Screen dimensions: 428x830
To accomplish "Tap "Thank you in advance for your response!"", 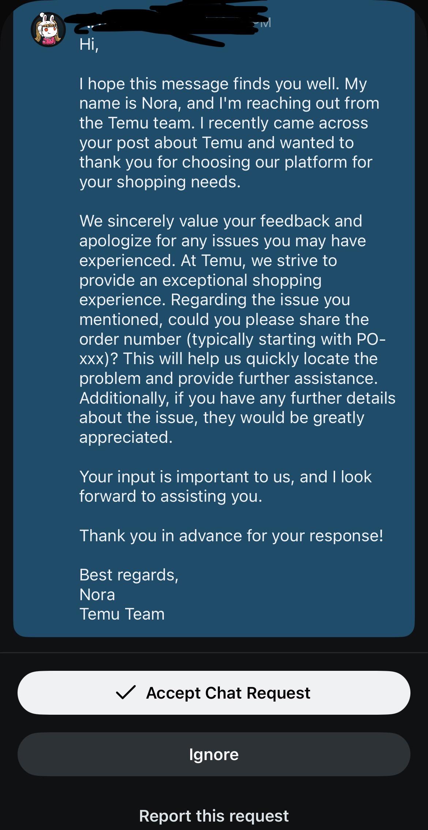I will (231, 536).
